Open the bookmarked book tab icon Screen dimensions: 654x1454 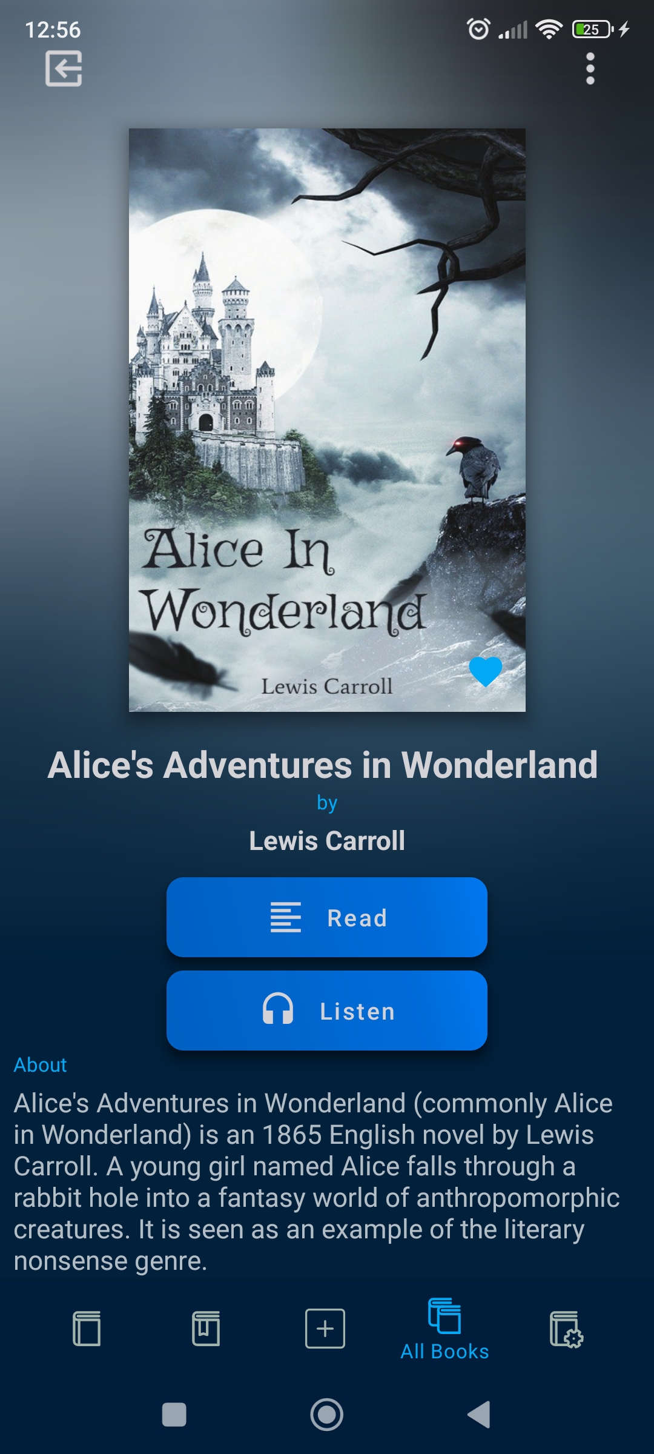pyautogui.click(x=206, y=1329)
